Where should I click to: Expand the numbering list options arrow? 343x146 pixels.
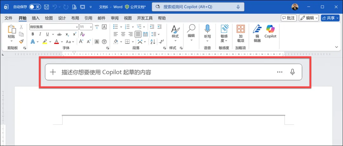tap(133, 27)
